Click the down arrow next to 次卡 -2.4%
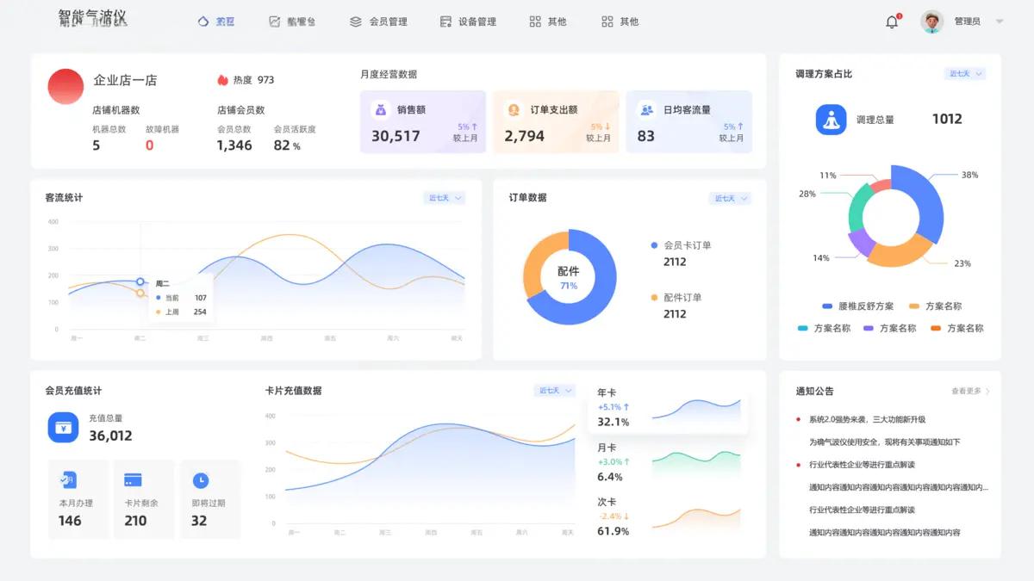The image size is (1034, 581). (x=627, y=516)
